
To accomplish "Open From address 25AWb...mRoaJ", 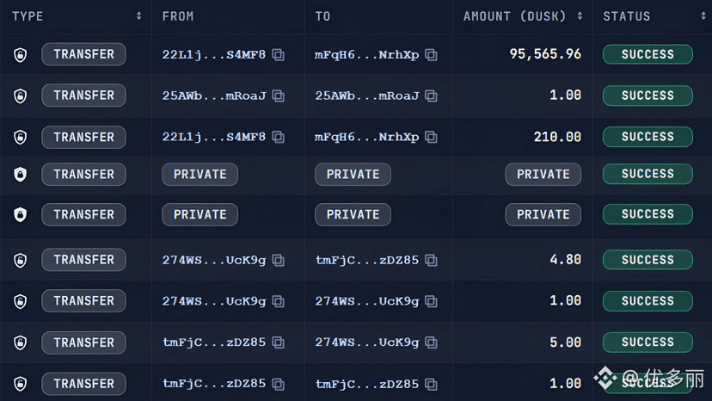I will coord(214,96).
